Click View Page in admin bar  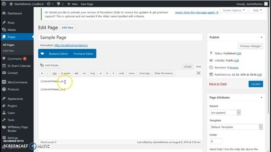87,4
